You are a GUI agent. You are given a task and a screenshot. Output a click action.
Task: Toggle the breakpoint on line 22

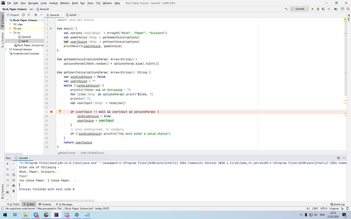(51, 112)
